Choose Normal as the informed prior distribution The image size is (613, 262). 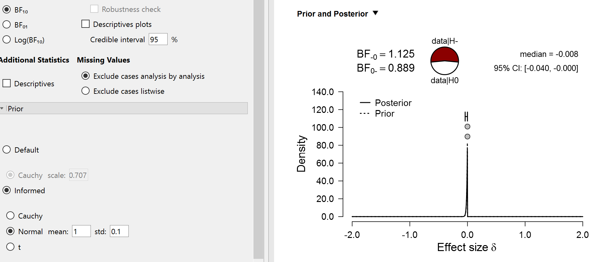pyautogui.click(x=11, y=231)
